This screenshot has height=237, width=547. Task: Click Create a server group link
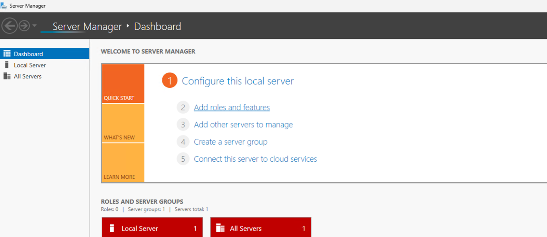coord(230,142)
